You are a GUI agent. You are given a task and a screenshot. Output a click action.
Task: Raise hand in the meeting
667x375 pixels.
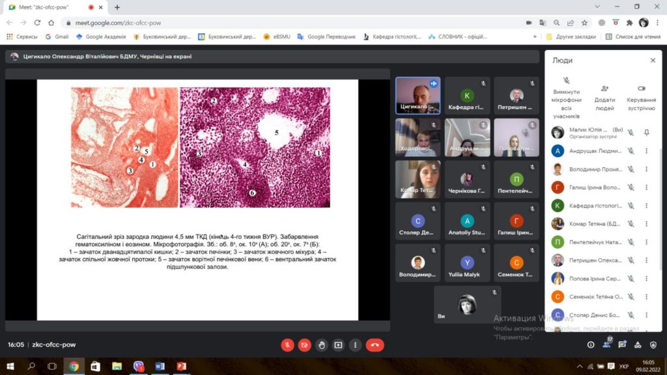[321, 345]
